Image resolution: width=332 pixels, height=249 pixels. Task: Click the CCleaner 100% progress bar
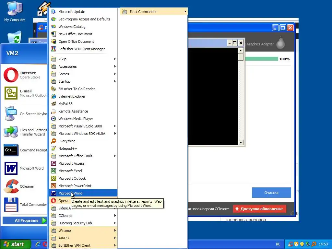[x=262, y=59]
